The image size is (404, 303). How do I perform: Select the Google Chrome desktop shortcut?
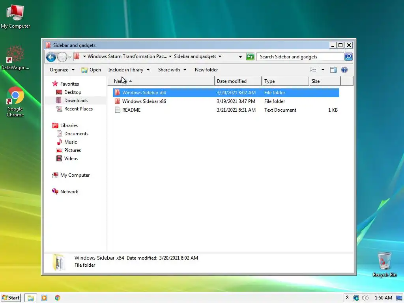[x=15, y=102]
